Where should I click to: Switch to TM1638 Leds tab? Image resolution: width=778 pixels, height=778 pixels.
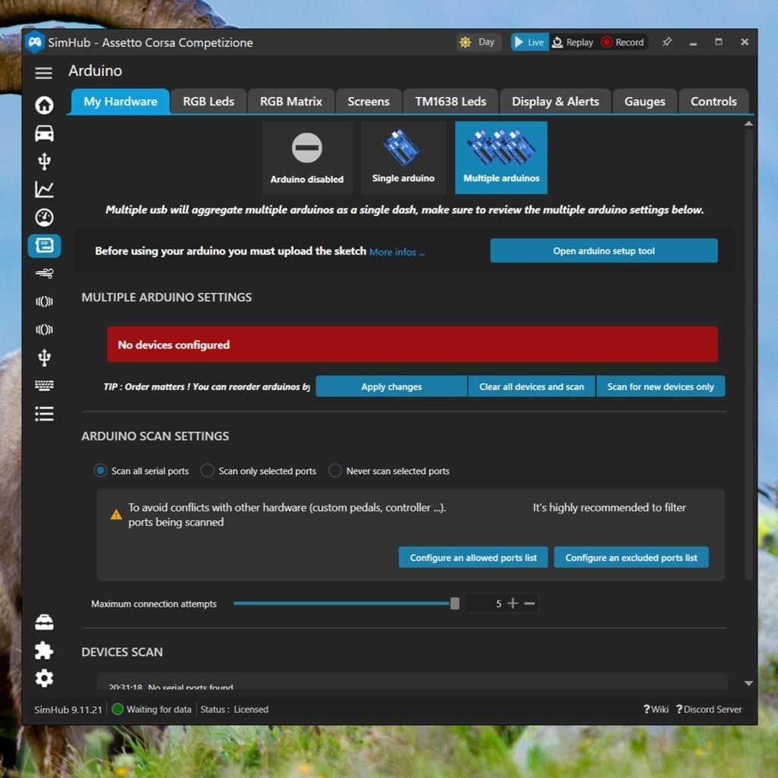[x=450, y=102]
